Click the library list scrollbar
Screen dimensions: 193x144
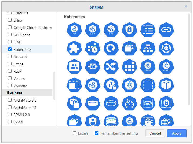[x=54, y=86]
